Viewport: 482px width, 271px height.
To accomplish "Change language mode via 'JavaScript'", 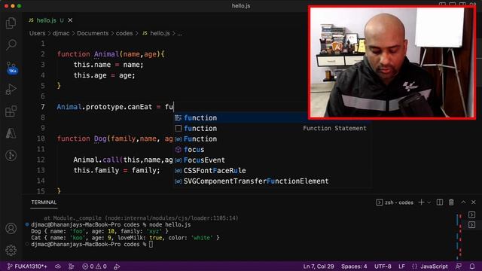I will (x=434, y=266).
